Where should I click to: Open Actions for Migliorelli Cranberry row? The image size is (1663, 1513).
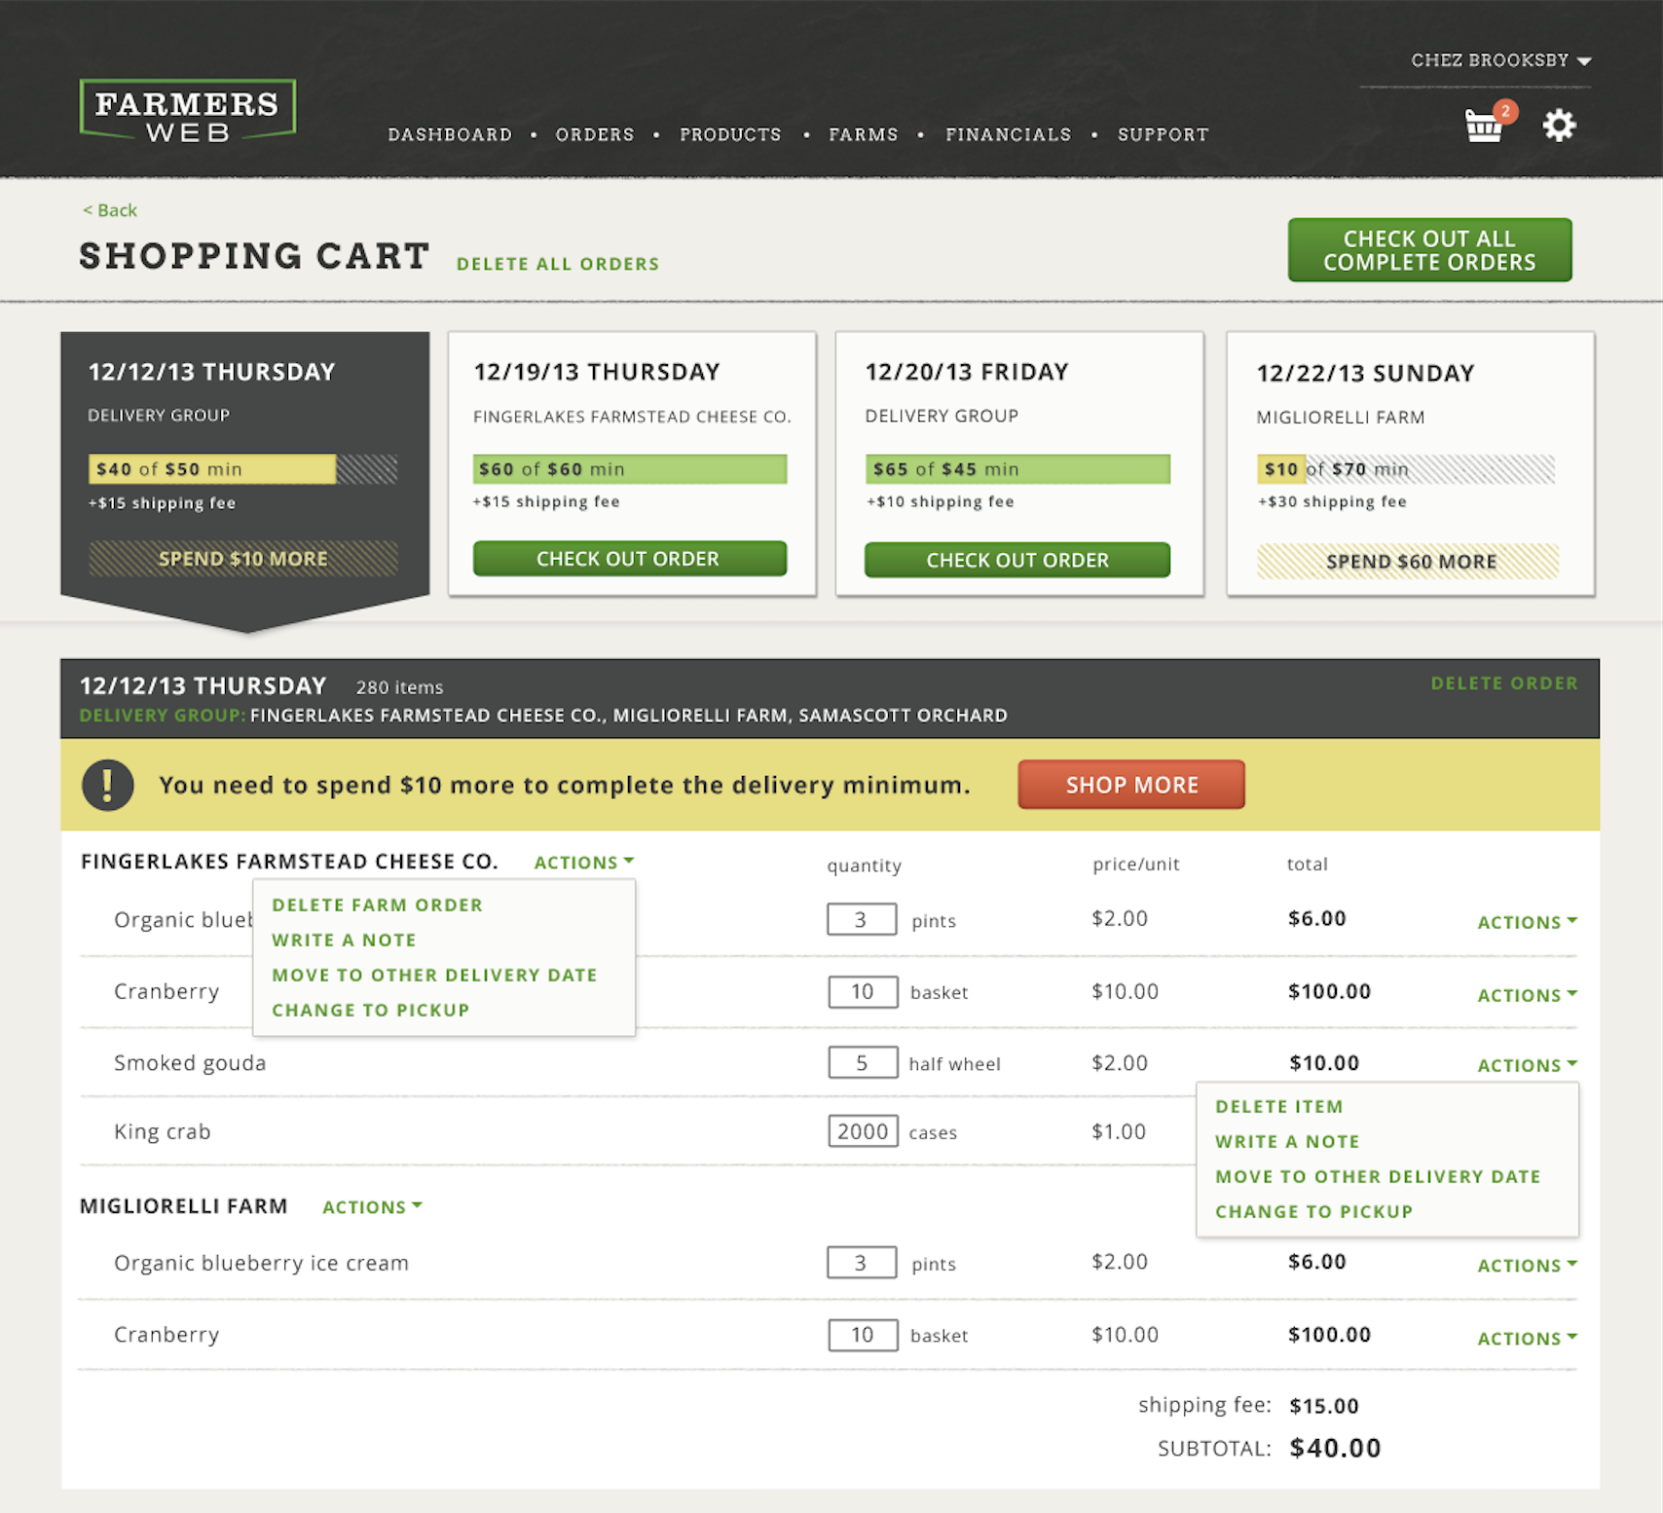click(x=1527, y=1339)
